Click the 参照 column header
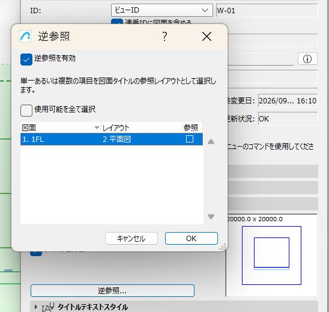Viewport: 329px width, 312px height. pos(192,127)
